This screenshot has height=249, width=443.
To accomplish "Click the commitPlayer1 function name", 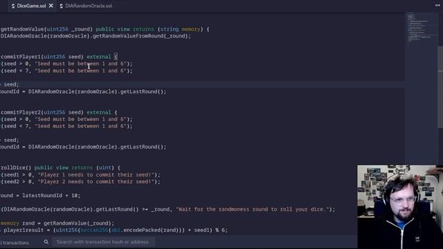I will (x=21, y=57).
